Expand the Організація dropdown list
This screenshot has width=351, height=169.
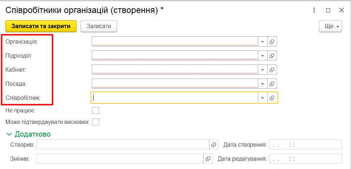(263, 42)
